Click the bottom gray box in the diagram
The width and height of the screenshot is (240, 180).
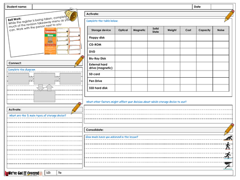click(44, 96)
